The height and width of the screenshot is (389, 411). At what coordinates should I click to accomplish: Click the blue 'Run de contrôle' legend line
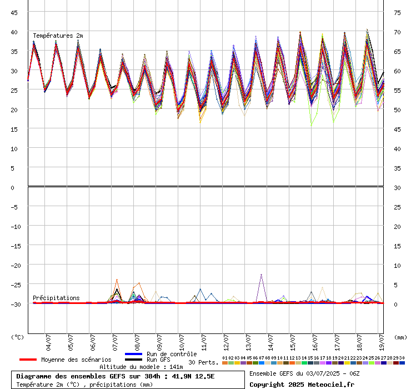point(134,354)
